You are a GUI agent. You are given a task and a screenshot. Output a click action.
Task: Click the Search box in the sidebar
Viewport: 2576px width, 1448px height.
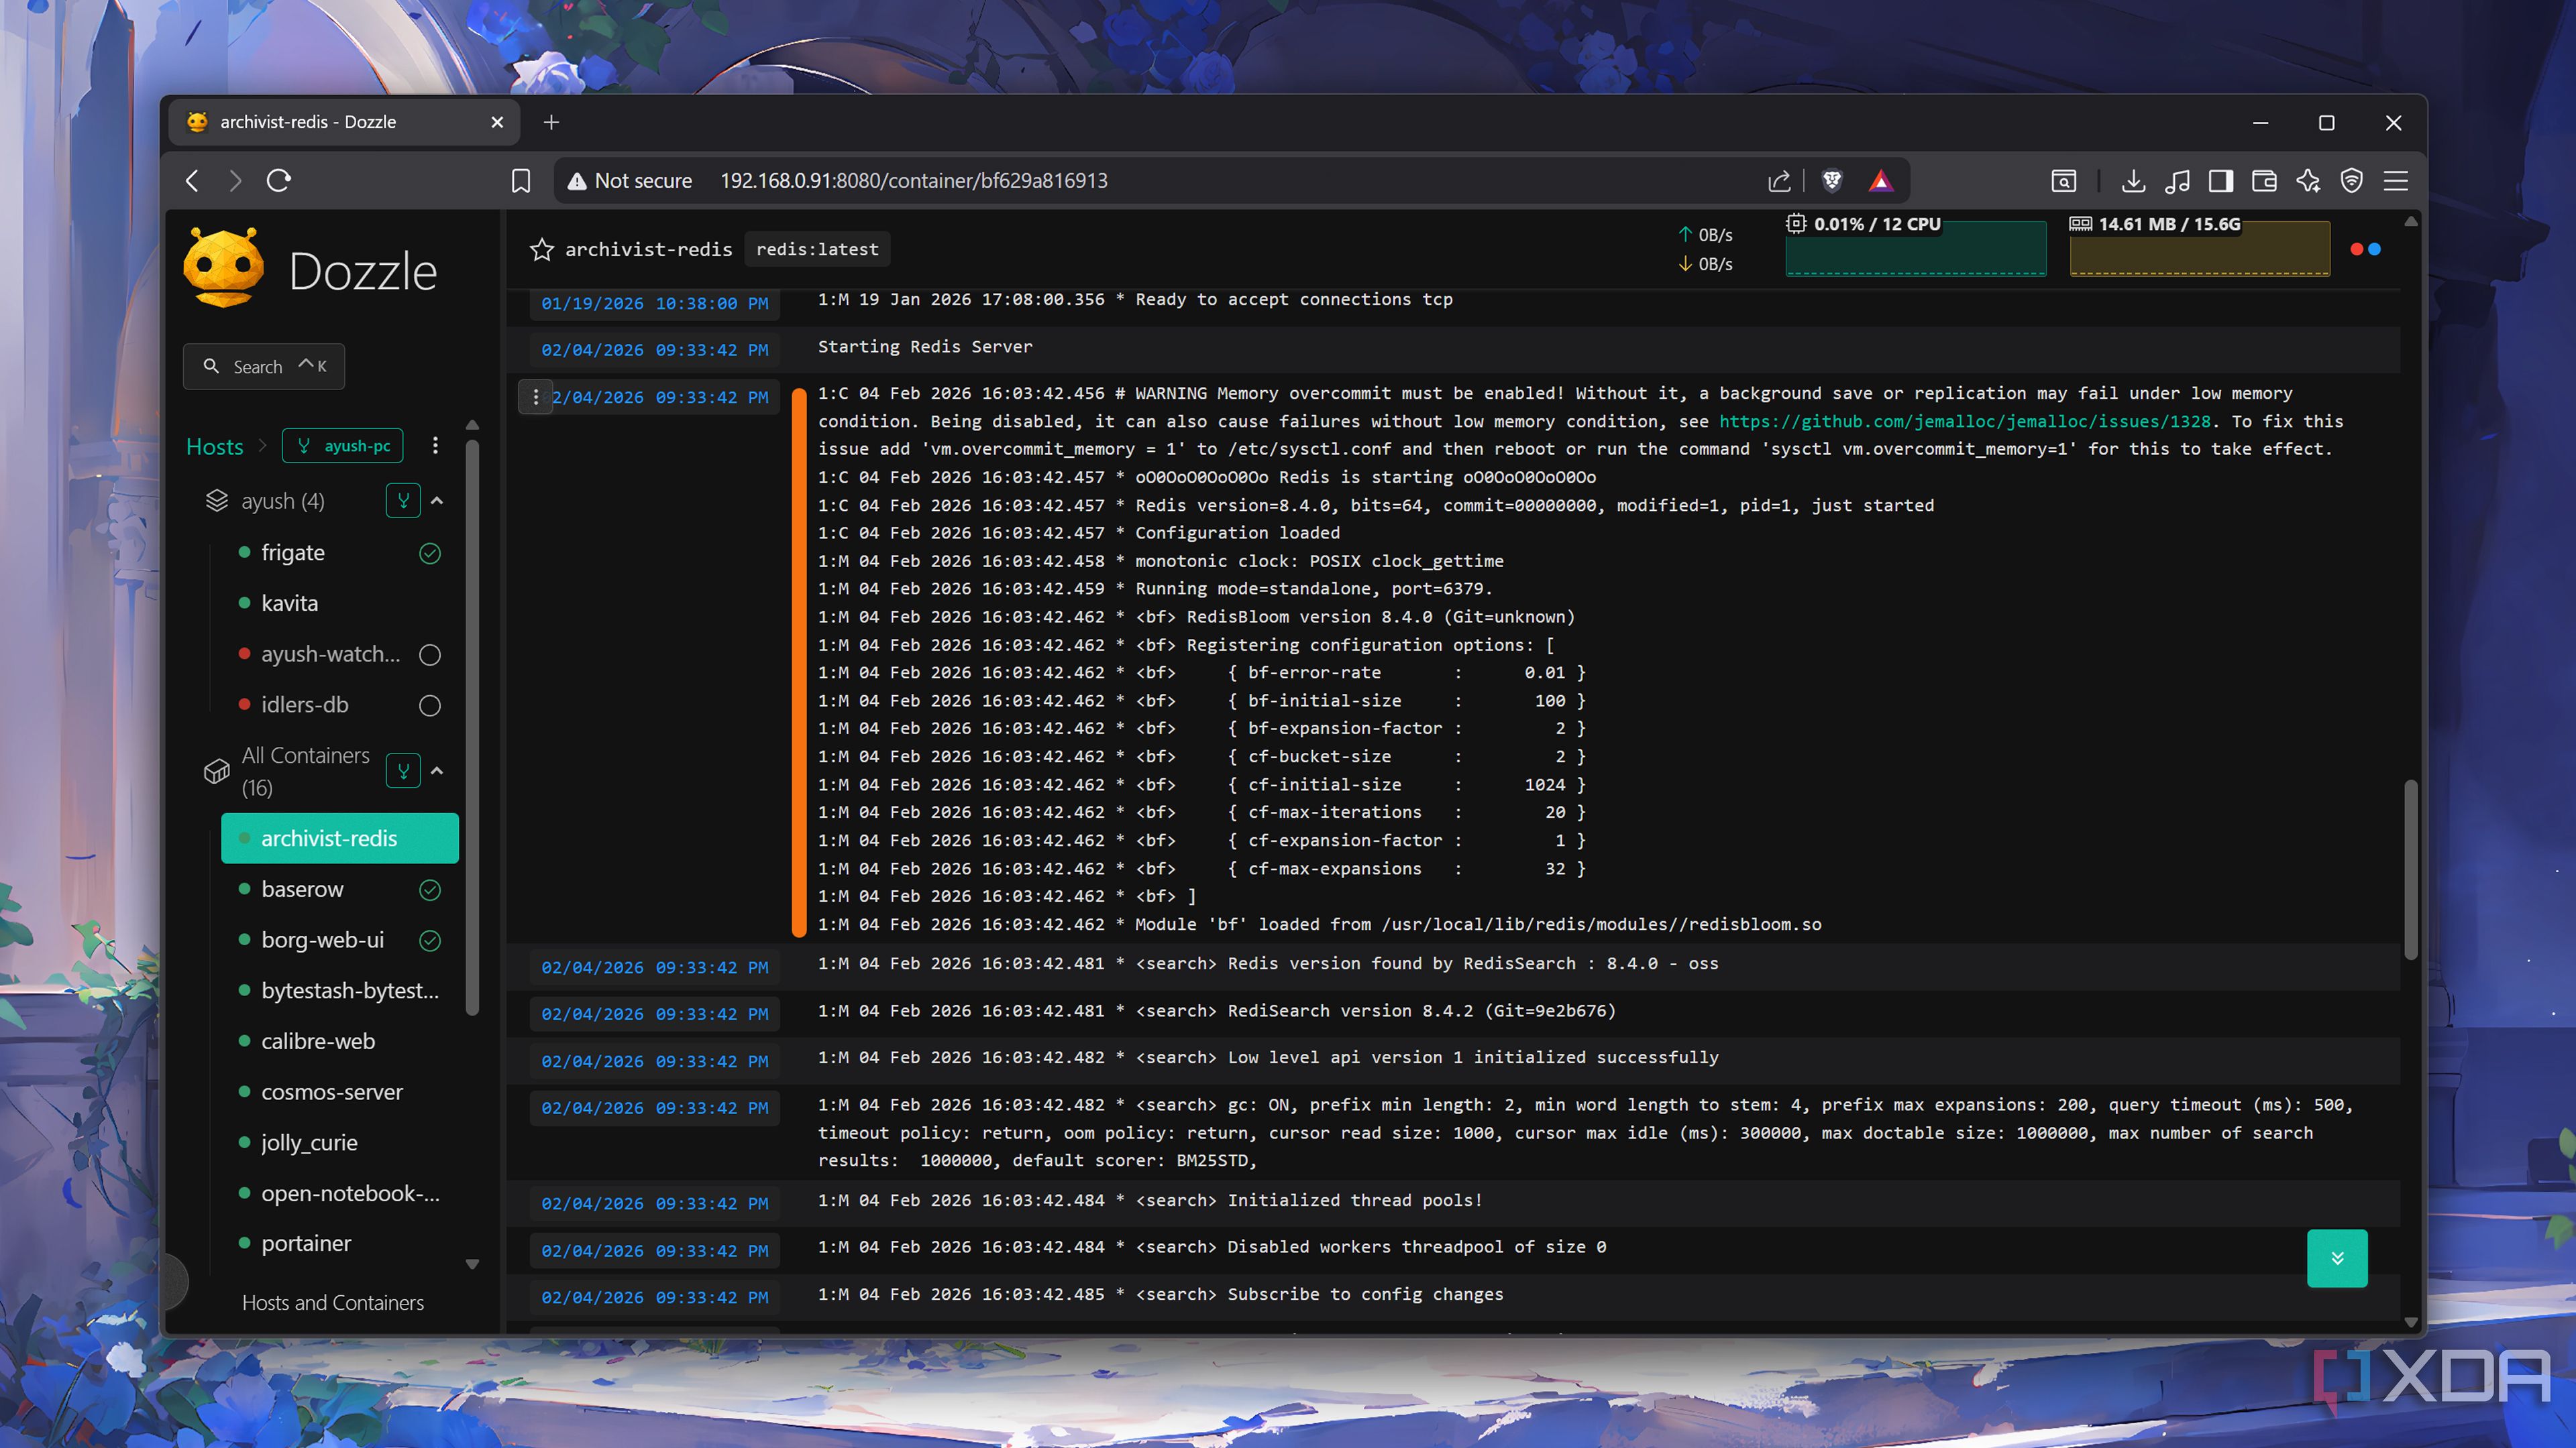[x=264, y=367]
